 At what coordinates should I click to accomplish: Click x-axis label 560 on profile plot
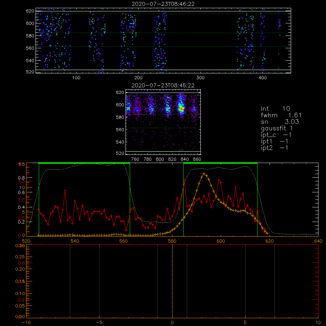124,241
